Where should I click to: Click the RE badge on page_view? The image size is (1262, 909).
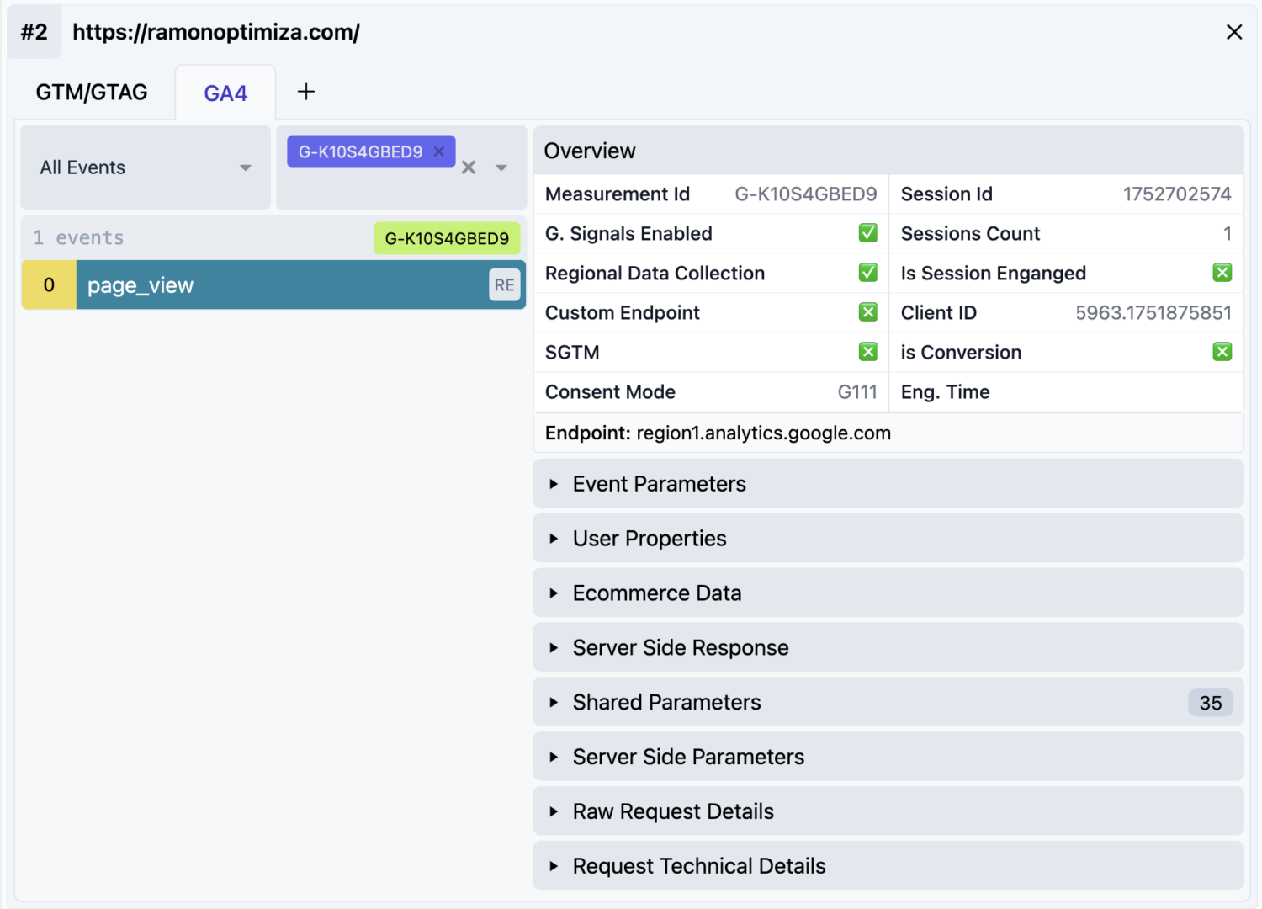click(505, 285)
